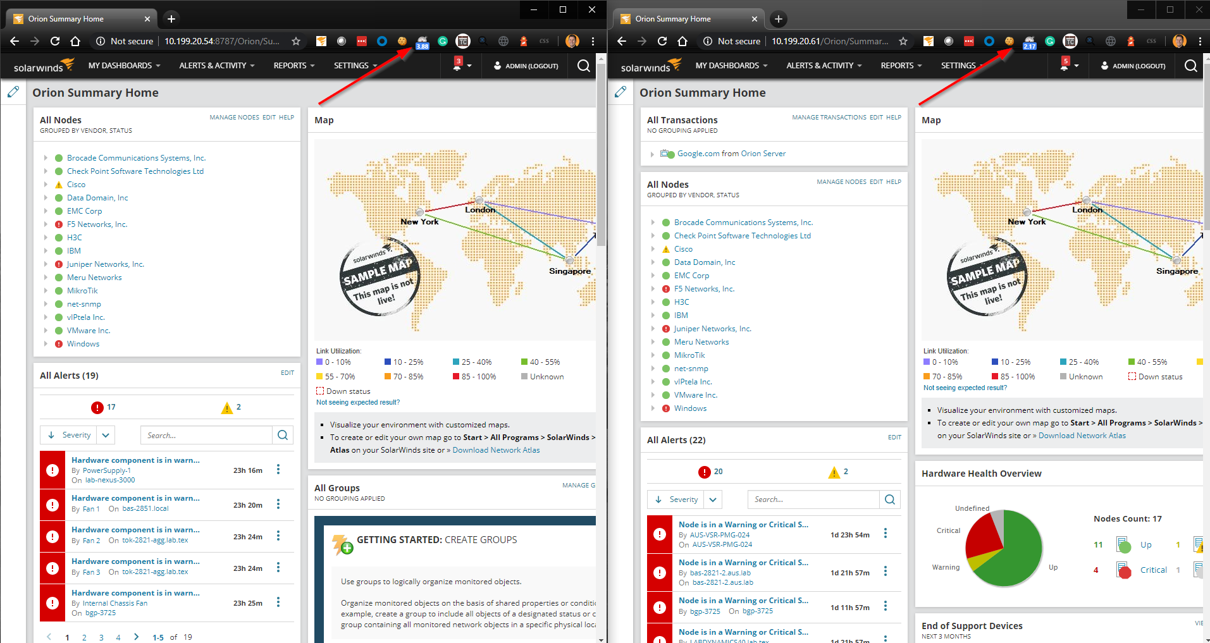Click the alert search magnifier in right All Alerts
This screenshot has width=1210, height=643.
tap(890, 499)
